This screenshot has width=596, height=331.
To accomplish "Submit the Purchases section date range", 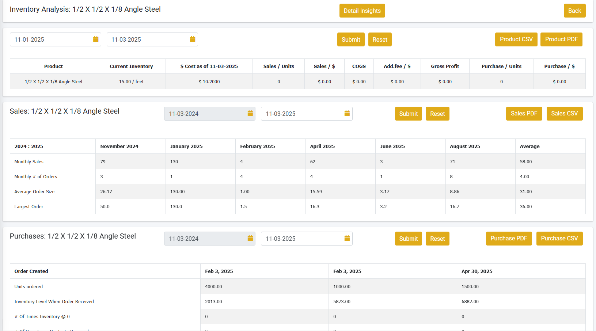I will [408, 239].
